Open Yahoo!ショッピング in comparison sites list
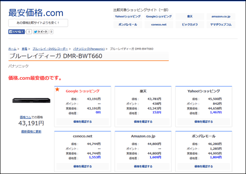The image size is (246, 174). click(x=127, y=16)
